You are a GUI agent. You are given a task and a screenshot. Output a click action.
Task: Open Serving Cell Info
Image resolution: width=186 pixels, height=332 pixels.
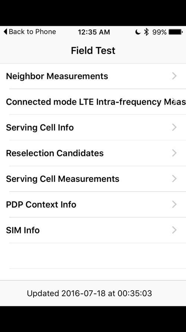tap(93, 127)
